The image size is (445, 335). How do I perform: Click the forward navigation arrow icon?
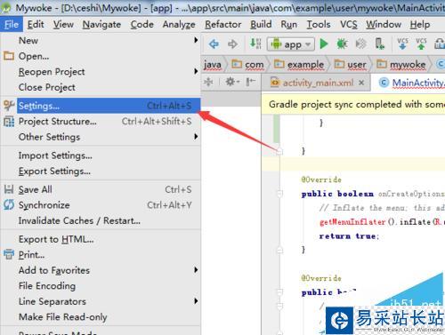pos(232,44)
